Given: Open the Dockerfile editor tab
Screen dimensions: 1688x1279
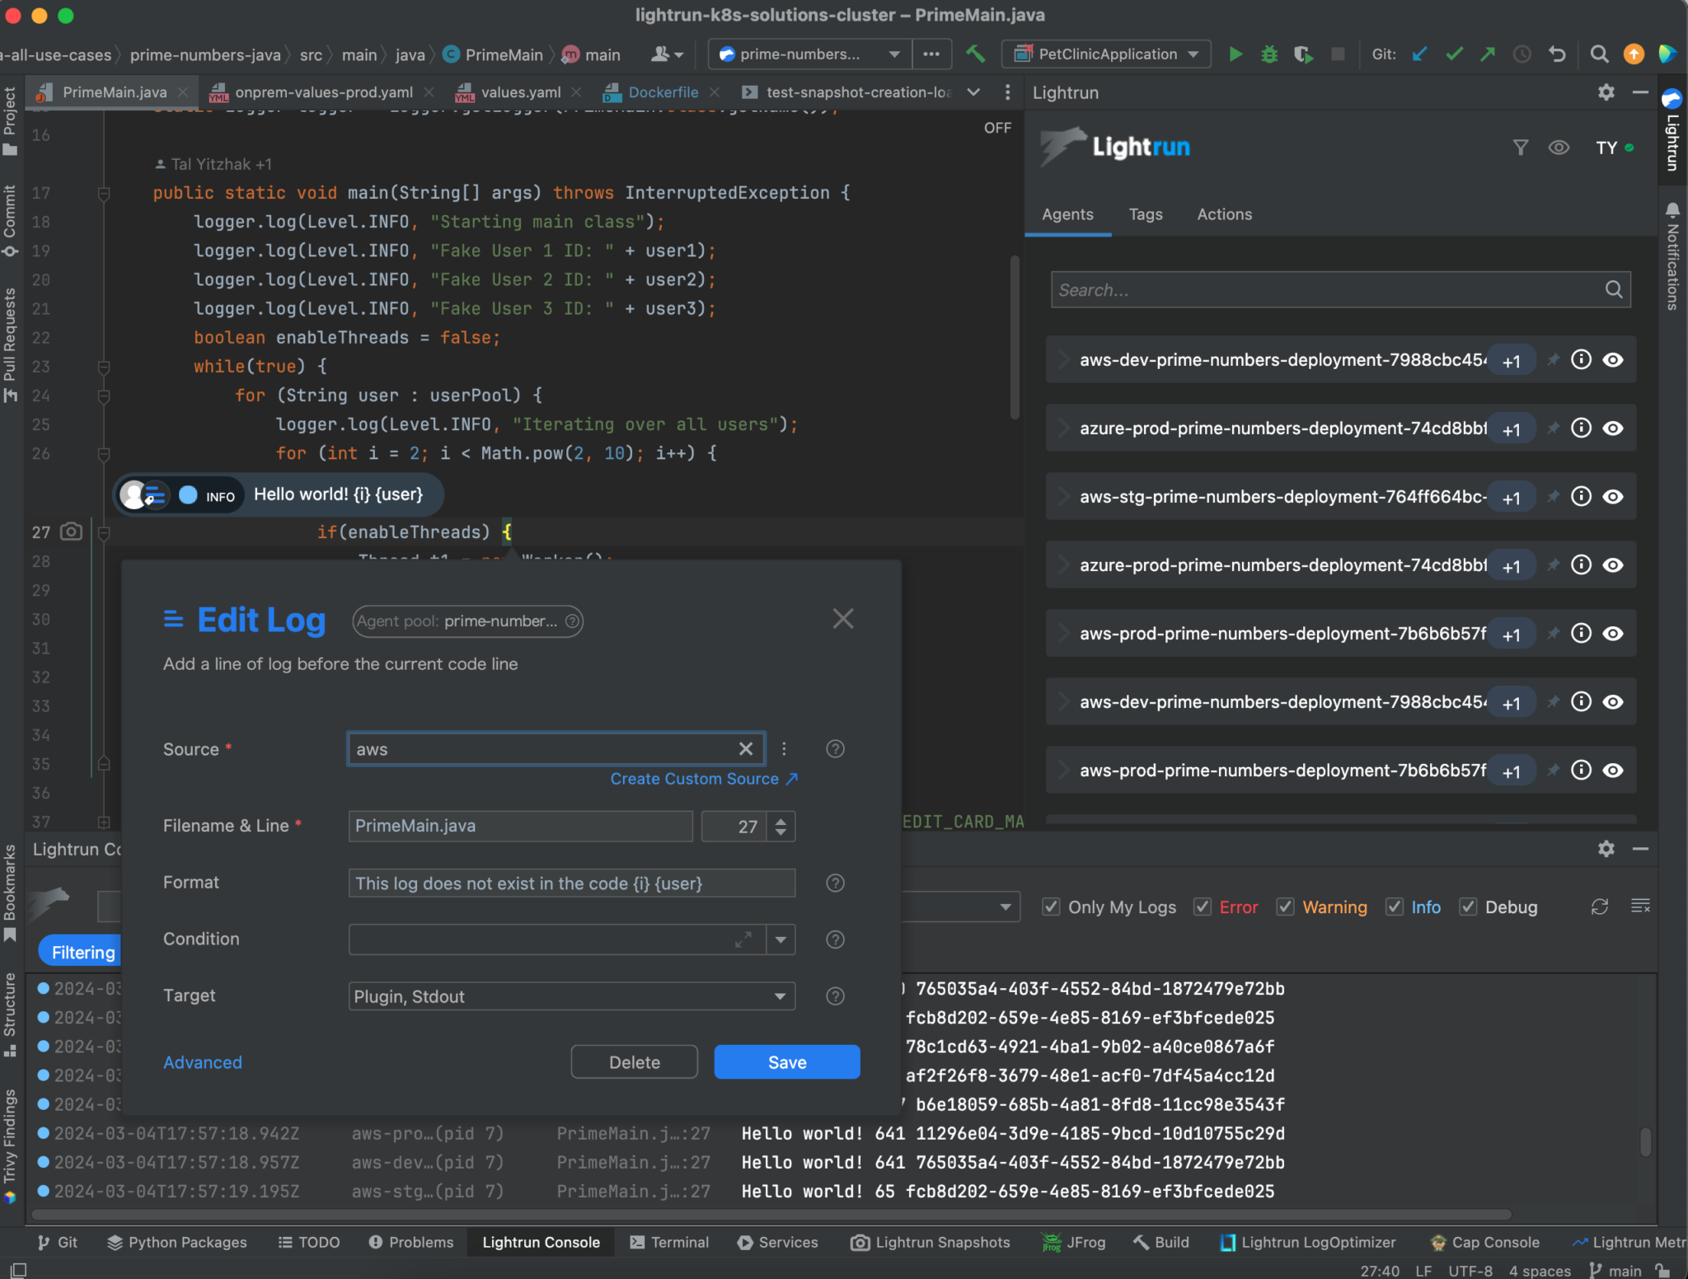Looking at the screenshot, I should tap(662, 92).
